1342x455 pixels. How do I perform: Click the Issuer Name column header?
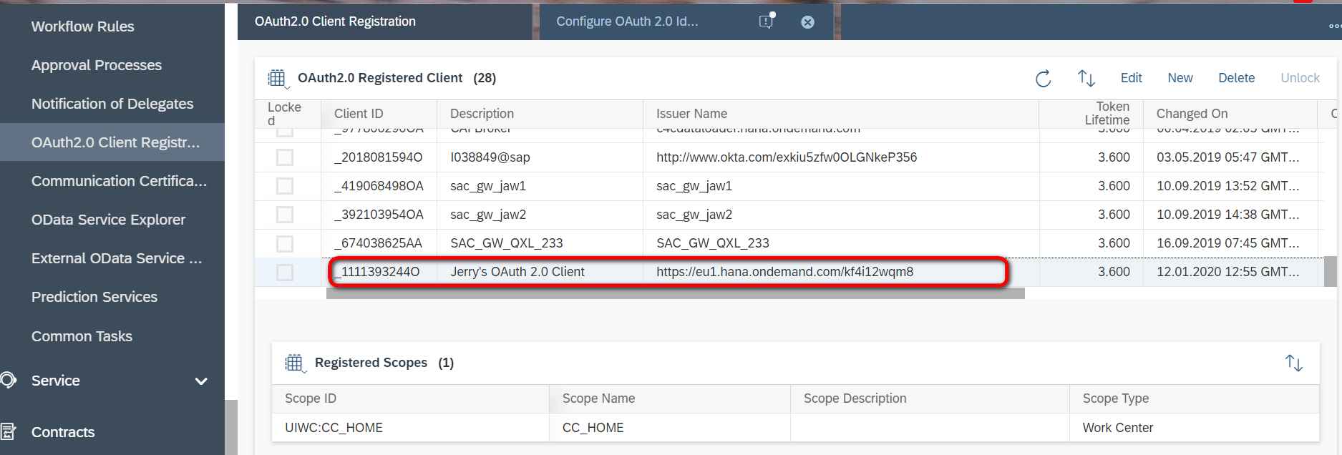coord(841,114)
